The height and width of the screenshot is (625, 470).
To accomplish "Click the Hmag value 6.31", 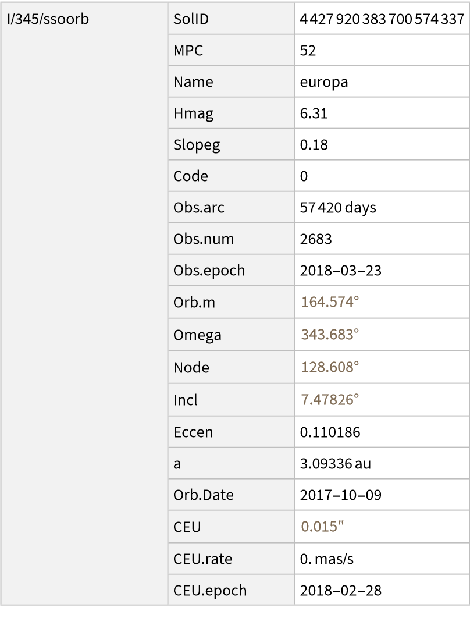I will tap(314, 113).
